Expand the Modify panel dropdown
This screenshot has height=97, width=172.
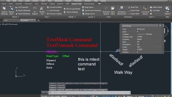(72, 17)
